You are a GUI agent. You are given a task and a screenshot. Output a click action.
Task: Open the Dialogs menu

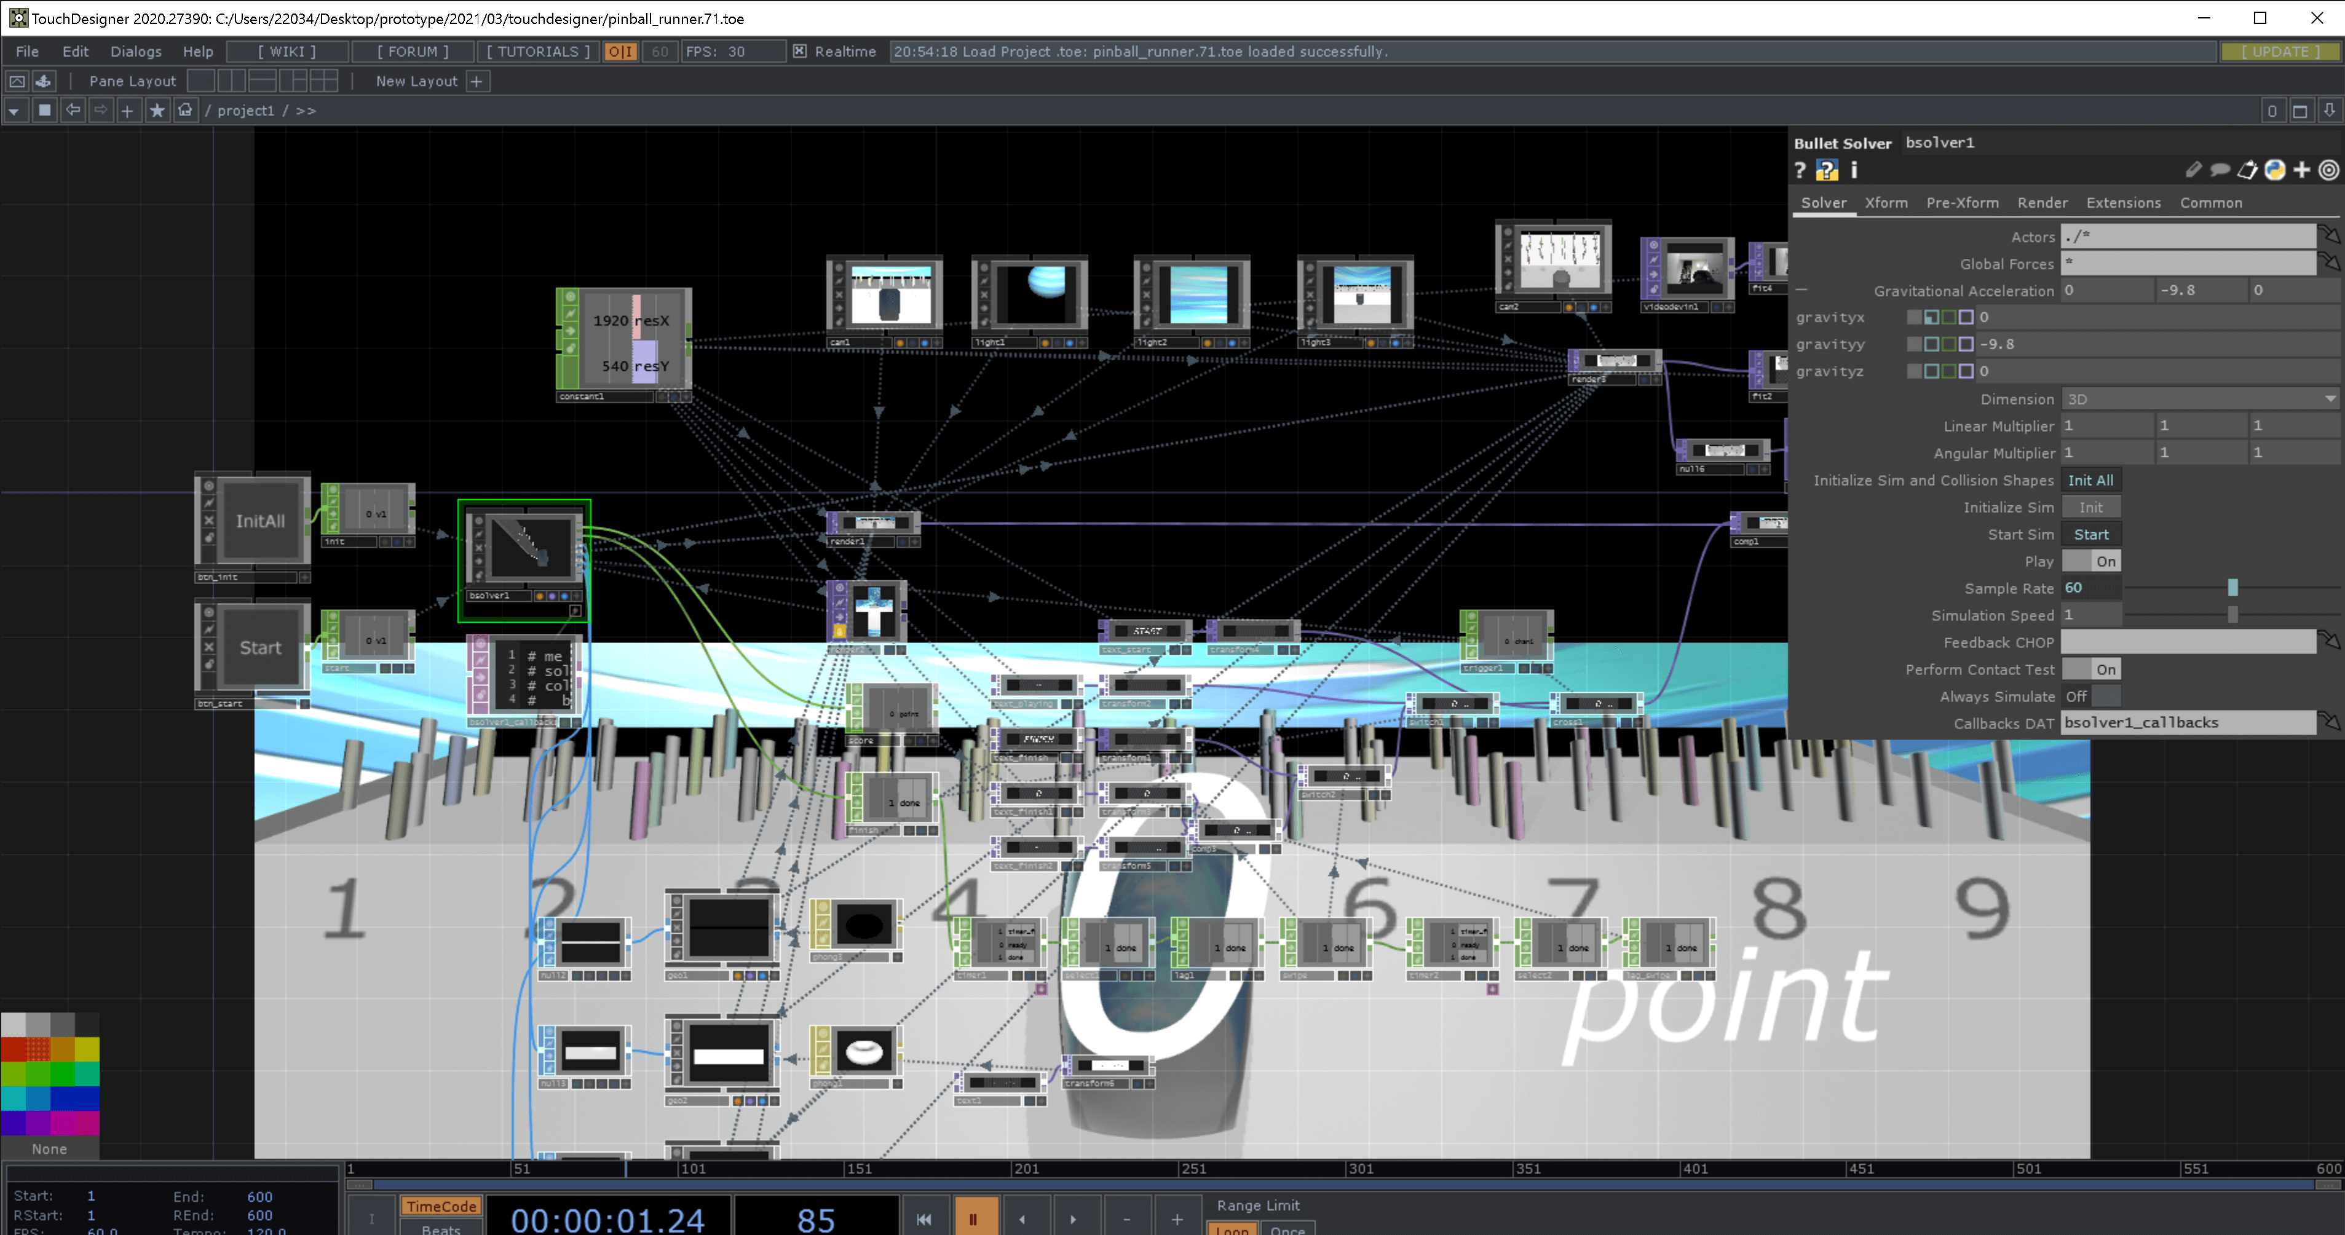[x=136, y=52]
